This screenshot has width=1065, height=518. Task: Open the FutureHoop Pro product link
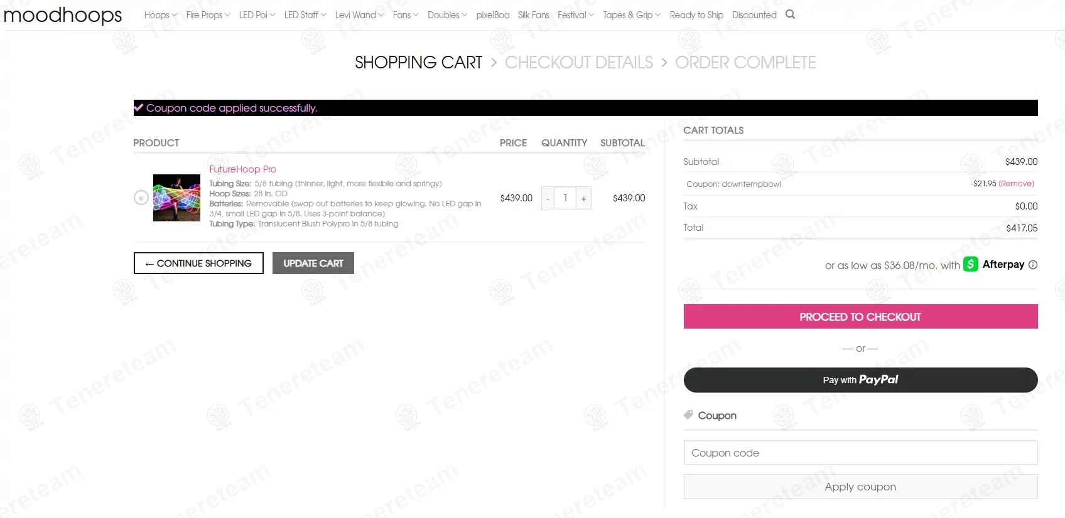(242, 169)
